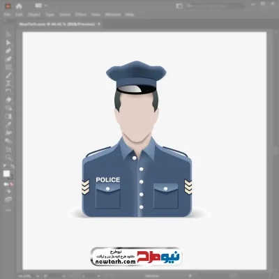
Task: Select the Type tool
Action: click(8, 84)
